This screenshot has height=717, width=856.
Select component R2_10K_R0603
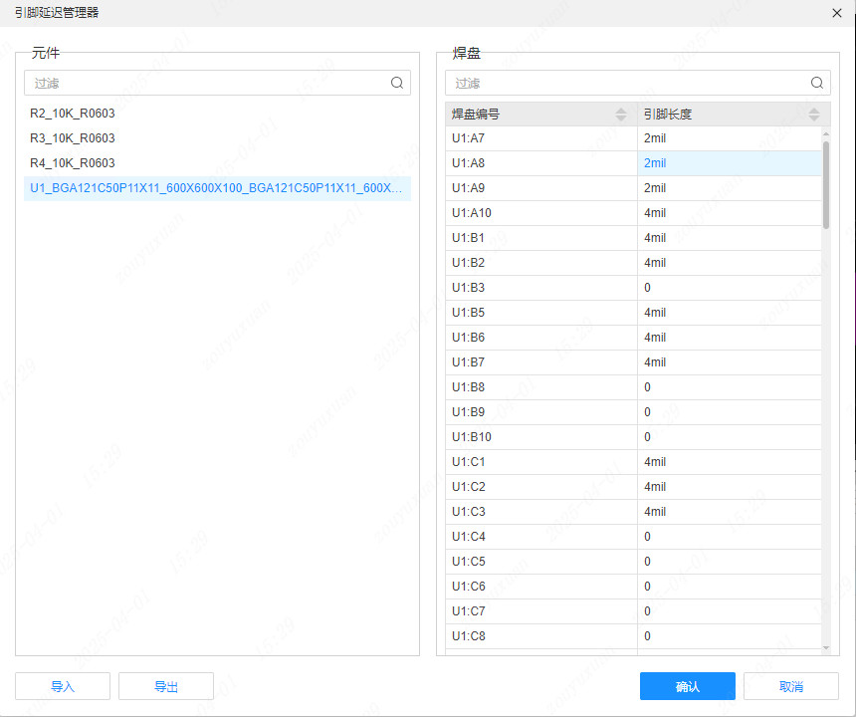pyautogui.click(x=73, y=114)
